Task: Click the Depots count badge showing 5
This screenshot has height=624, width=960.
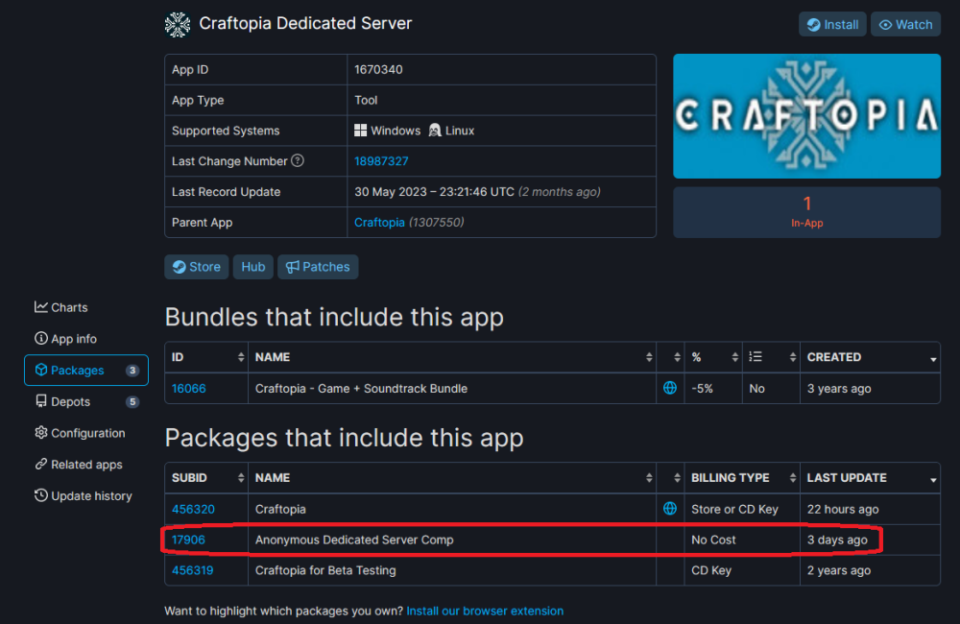Action: point(132,401)
